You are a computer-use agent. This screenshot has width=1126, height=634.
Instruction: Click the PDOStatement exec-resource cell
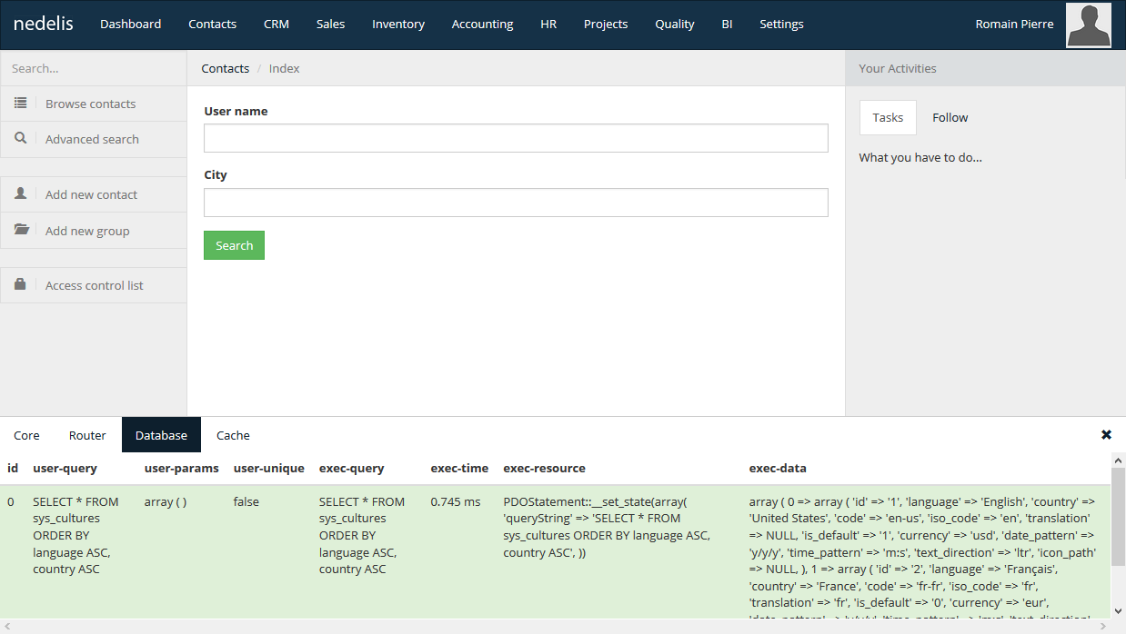[608, 527]
